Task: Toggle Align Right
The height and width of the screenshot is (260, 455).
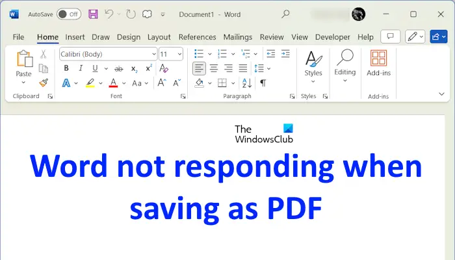Action: (228, 68)
